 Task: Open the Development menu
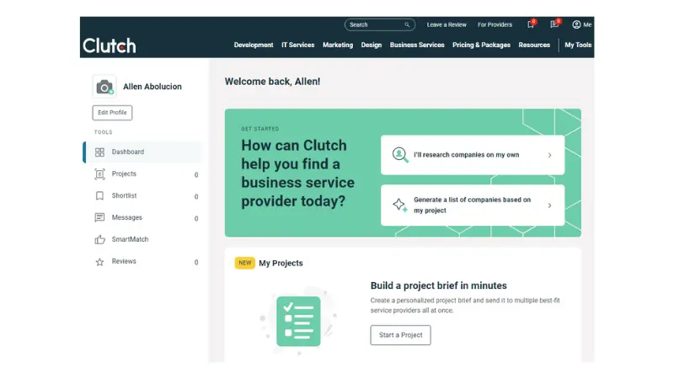(x=254, y=45)
